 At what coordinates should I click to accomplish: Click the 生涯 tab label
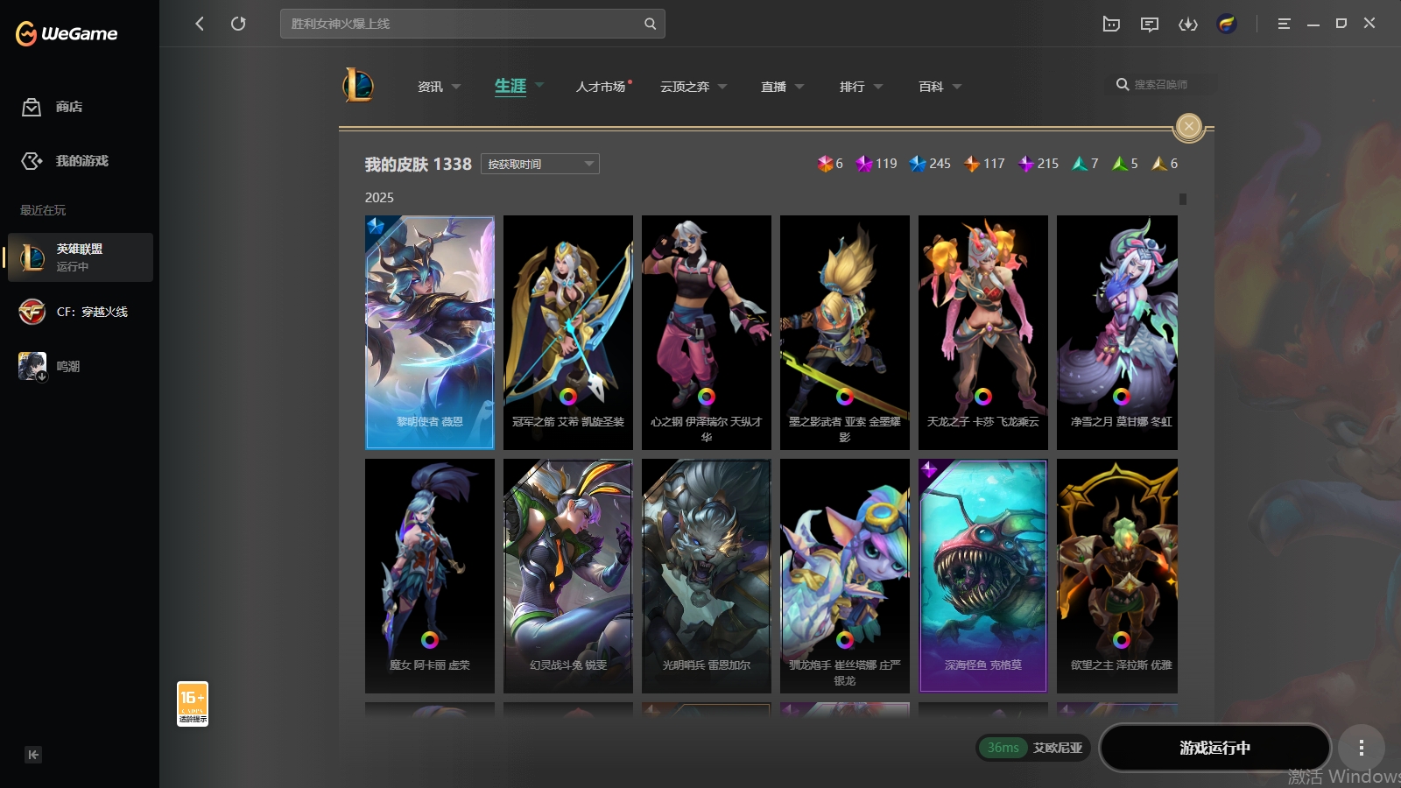[x=510, y=86]
